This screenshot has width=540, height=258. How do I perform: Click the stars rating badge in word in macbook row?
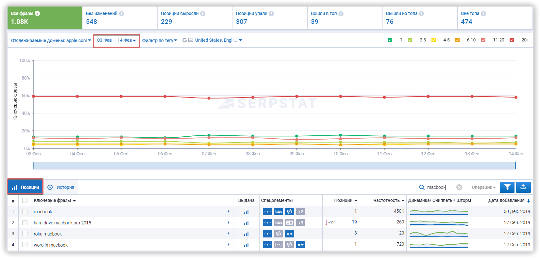point(301,245)
